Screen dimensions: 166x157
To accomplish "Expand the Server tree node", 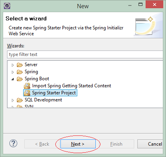I will click(x=13, y=65).
